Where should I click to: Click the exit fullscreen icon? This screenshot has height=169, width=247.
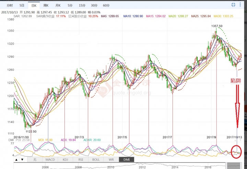point(234,5)
